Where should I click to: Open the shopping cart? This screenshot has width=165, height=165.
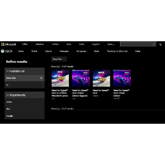pyautogui.click(x=160, y=45)
